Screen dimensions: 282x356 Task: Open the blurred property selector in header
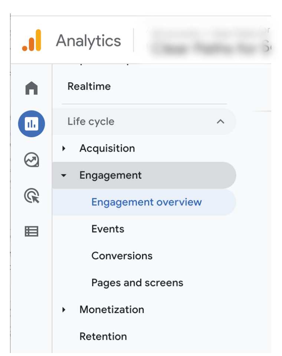coord(208,40)
